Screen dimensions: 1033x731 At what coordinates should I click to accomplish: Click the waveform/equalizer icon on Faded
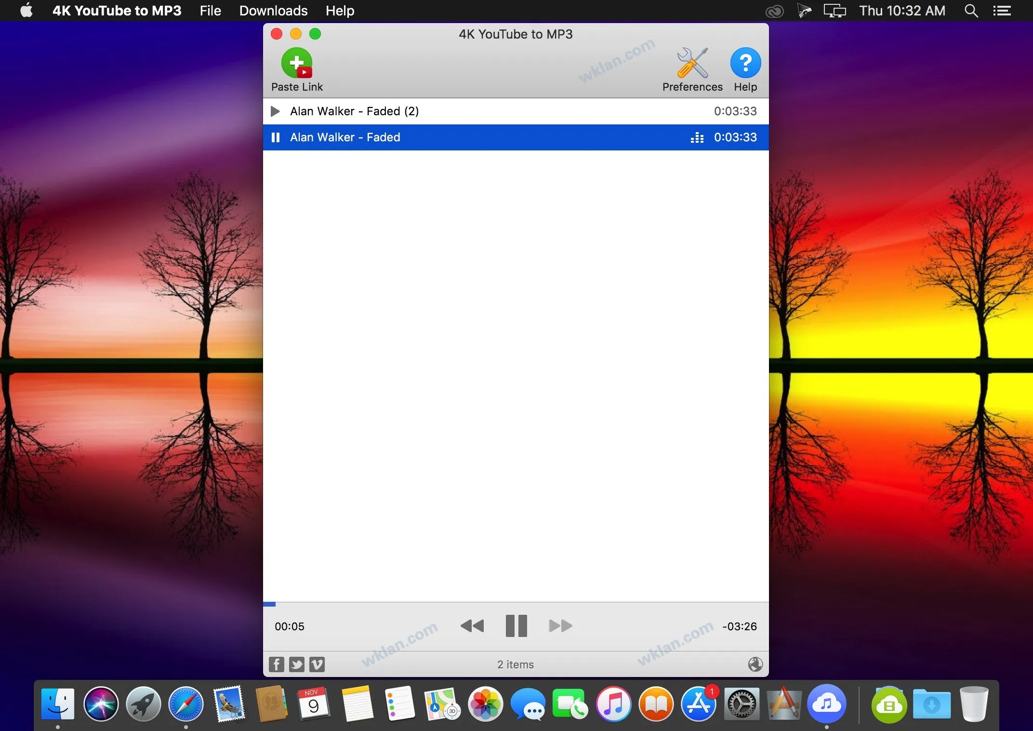coord(696,137)
